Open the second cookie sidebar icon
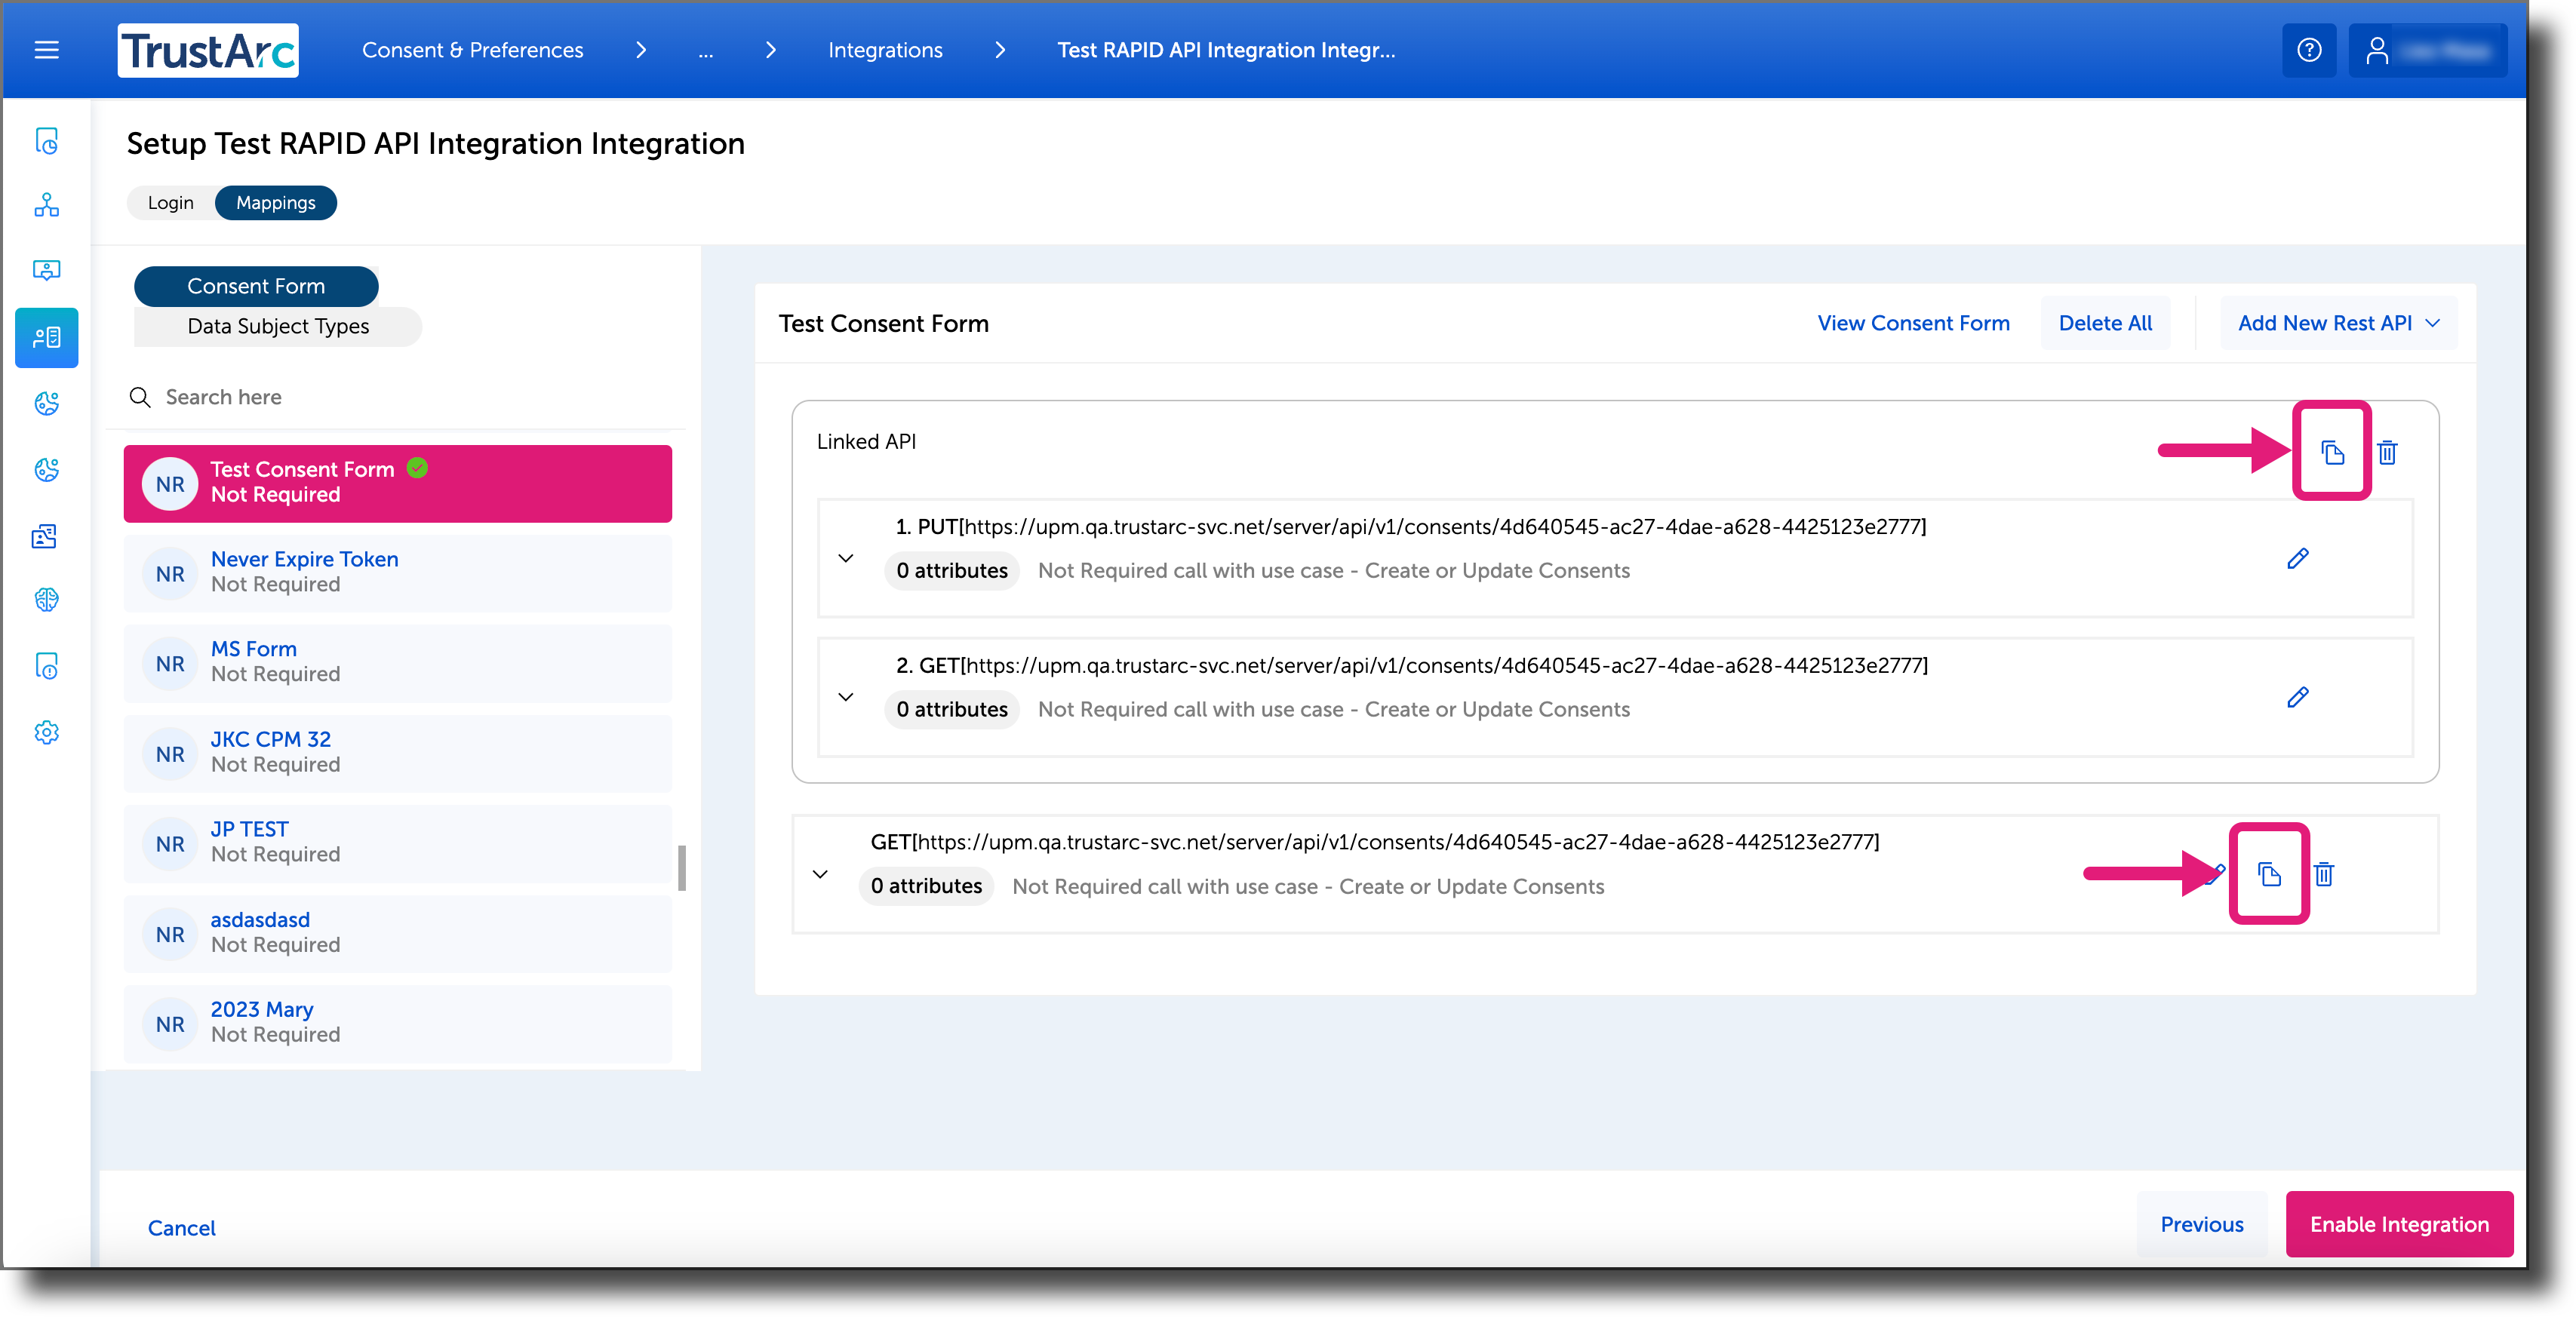The height and width of the screenshot is (1317, 2576). point(46,470)
